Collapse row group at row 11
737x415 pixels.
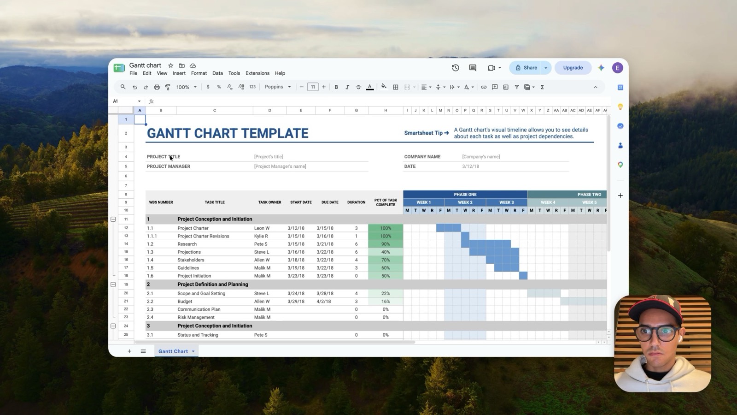click(x=113, y=219)
